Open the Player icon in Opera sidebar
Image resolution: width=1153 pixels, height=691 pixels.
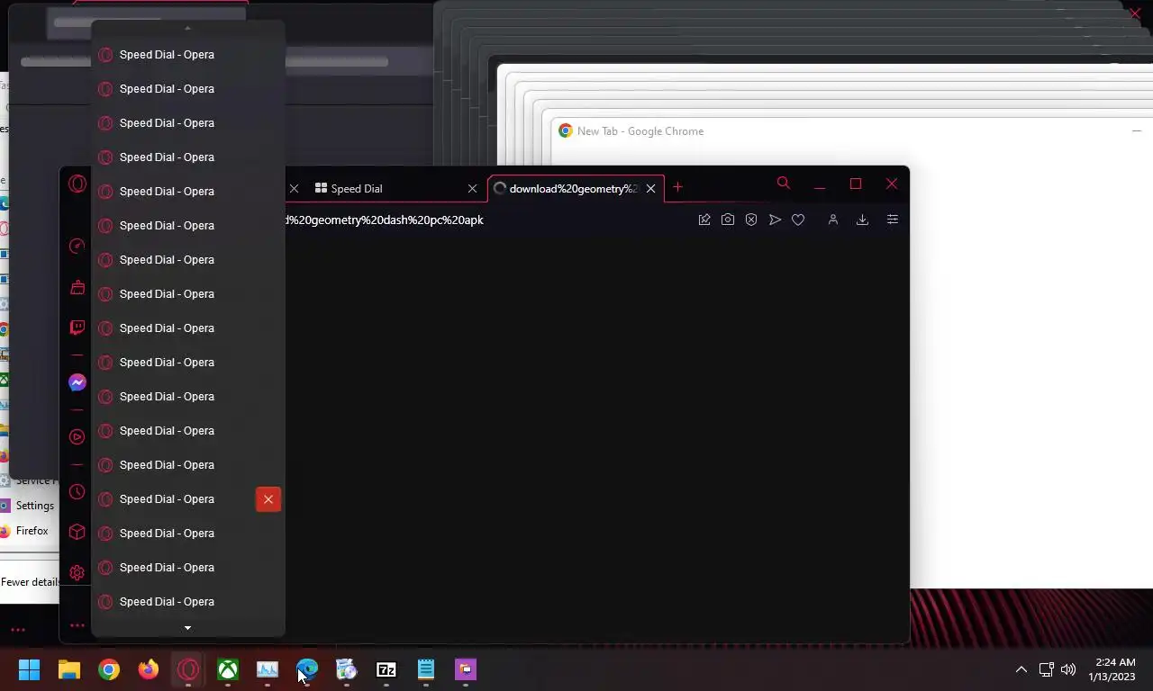pos(77,437)
